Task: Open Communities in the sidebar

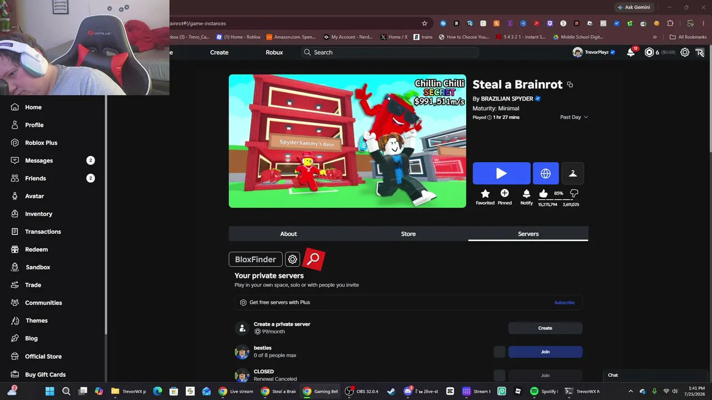Action: pyautogui.click(x=43, y=303)
